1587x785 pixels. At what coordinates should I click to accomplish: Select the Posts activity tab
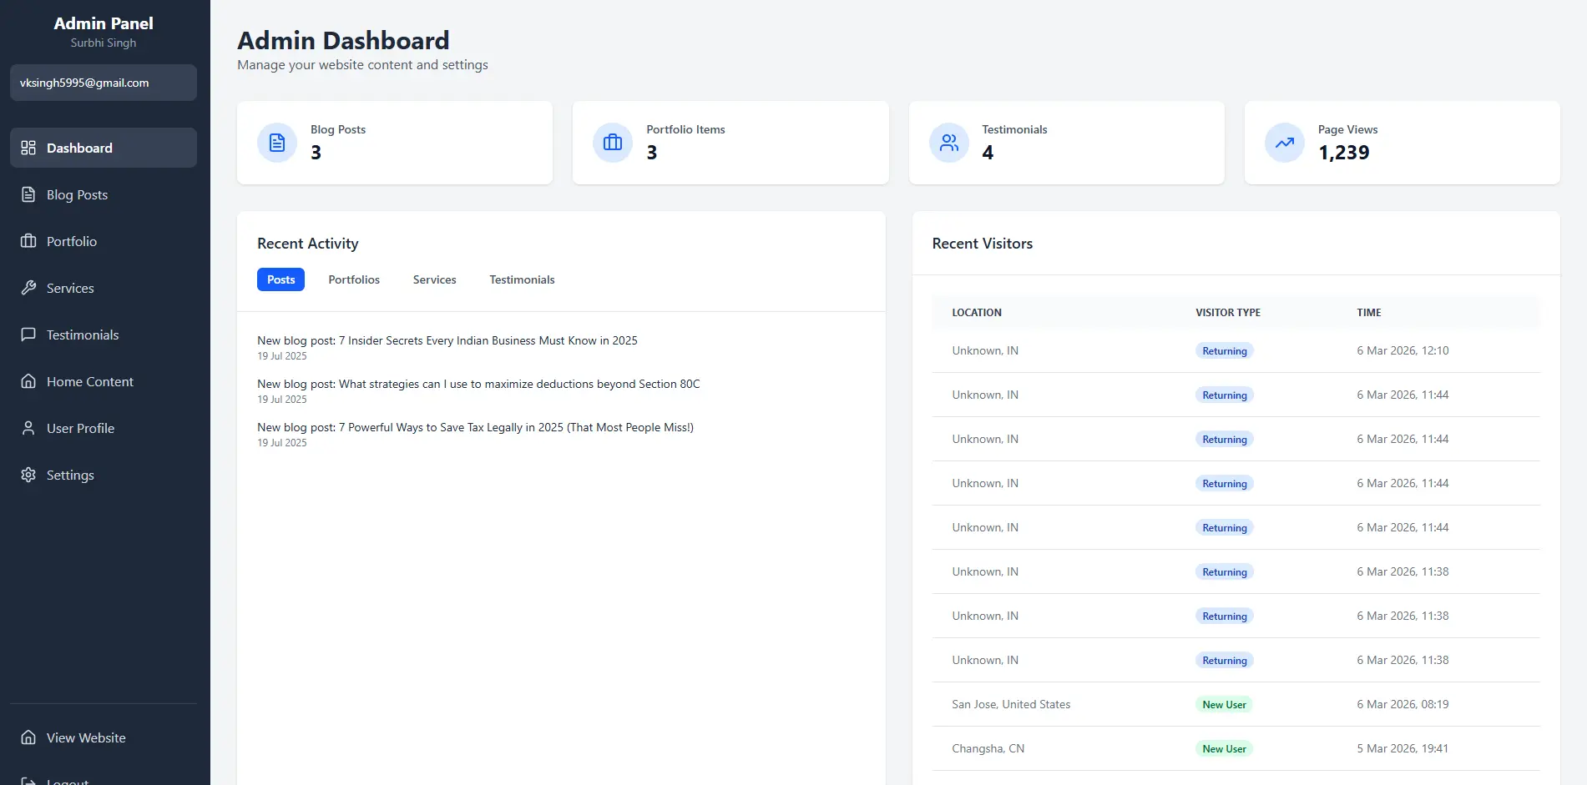[281, 279]
